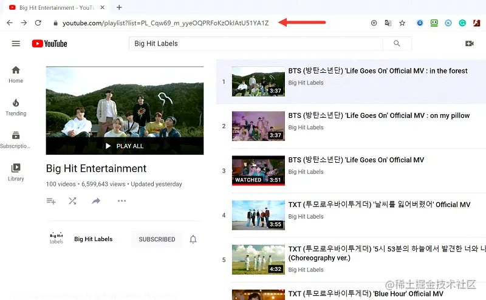This screenshot has height=300, width=486.
Task: Open the blue circular extension icon
Action: pyautogui.click(x=420, y=23)
